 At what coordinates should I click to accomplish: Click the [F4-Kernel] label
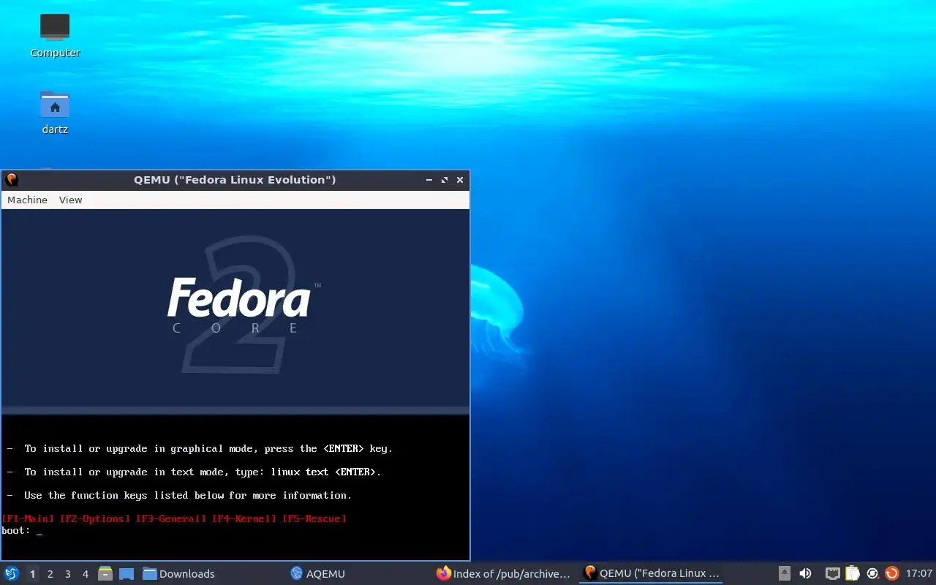pyautogui.click(x=244, y=518)
